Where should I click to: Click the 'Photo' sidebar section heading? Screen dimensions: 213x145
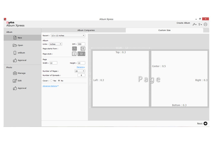click(9, 67)
